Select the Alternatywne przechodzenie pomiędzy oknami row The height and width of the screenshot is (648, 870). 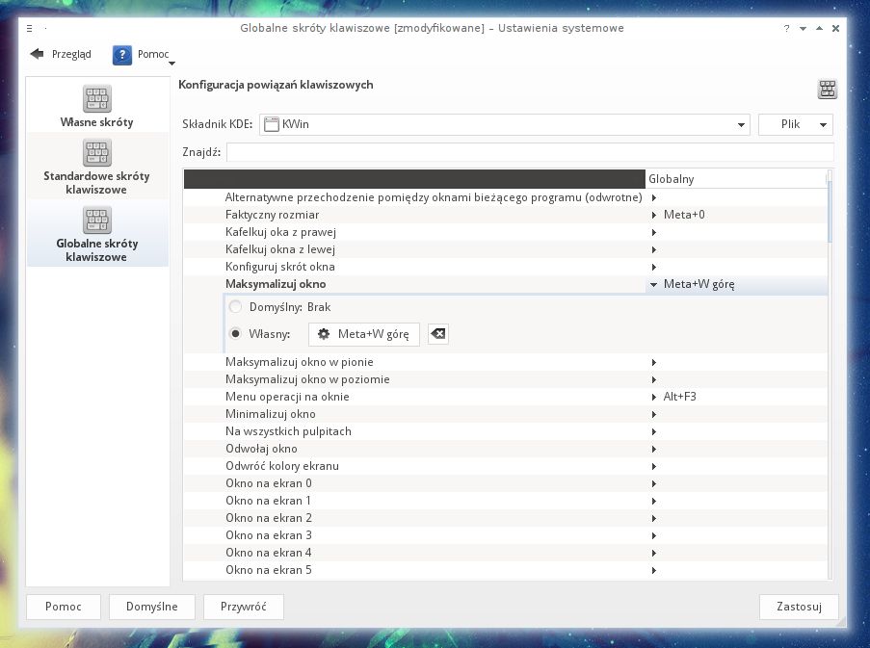[506, 197]
